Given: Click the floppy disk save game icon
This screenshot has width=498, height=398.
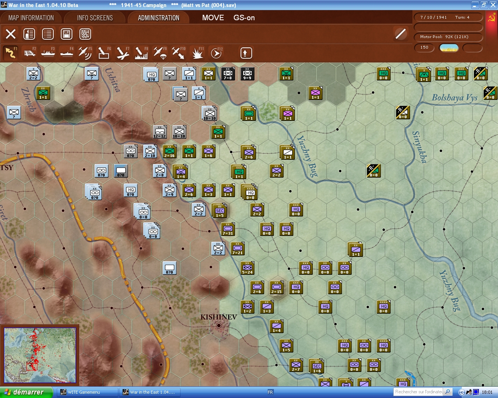Looking at the screenshot, I should [x=67, y=34].
